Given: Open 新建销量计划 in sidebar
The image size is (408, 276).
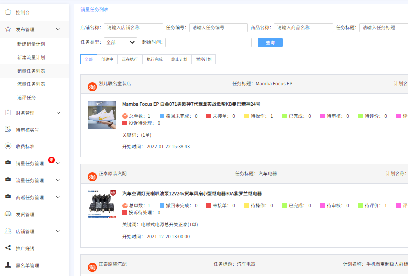Looking at the screenshot, I should (x=31, y=44).
